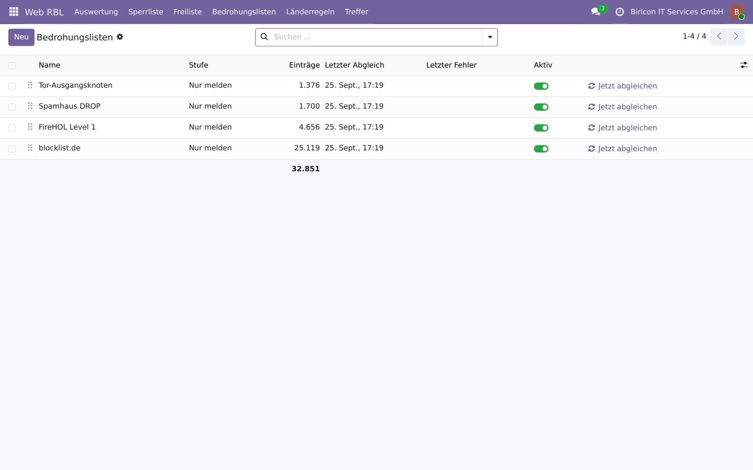Viewport: 753px width, 470px height.
Task: Go to the previous page arrow
Action: point(719,36)
